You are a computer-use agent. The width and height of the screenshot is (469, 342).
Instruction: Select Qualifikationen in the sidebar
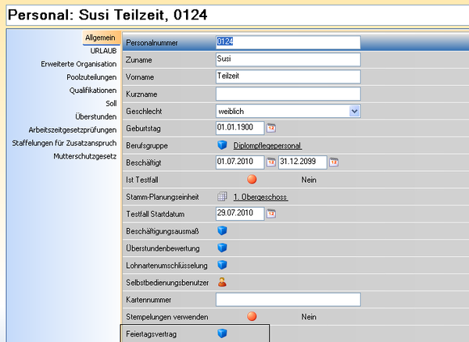[92, 90]
